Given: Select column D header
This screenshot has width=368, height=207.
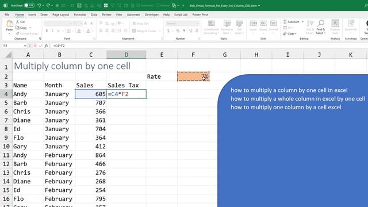Looking at the screenshot, I should (x=126, y=55).
